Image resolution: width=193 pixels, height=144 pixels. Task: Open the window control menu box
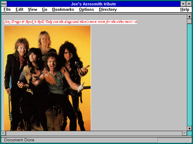[4, 4]
